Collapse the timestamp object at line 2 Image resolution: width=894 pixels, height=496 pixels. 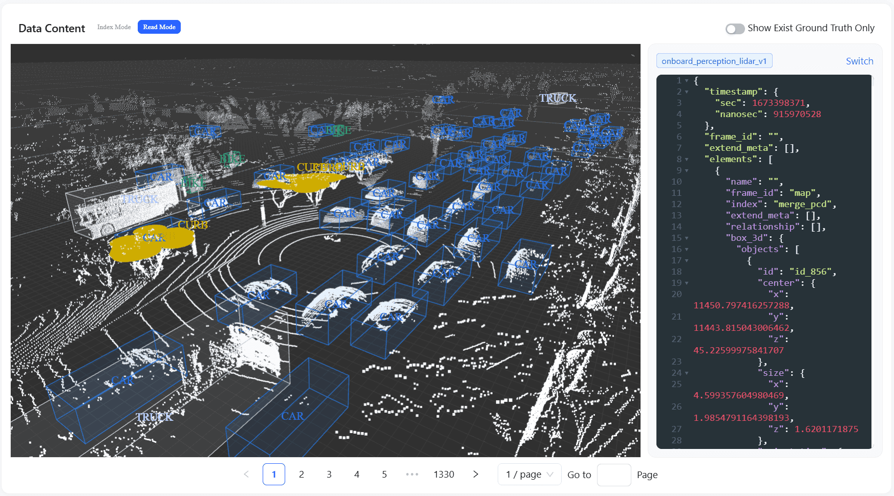click(x=687, y=92)
